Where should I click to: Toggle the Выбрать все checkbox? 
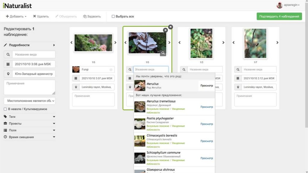point(113,16)
